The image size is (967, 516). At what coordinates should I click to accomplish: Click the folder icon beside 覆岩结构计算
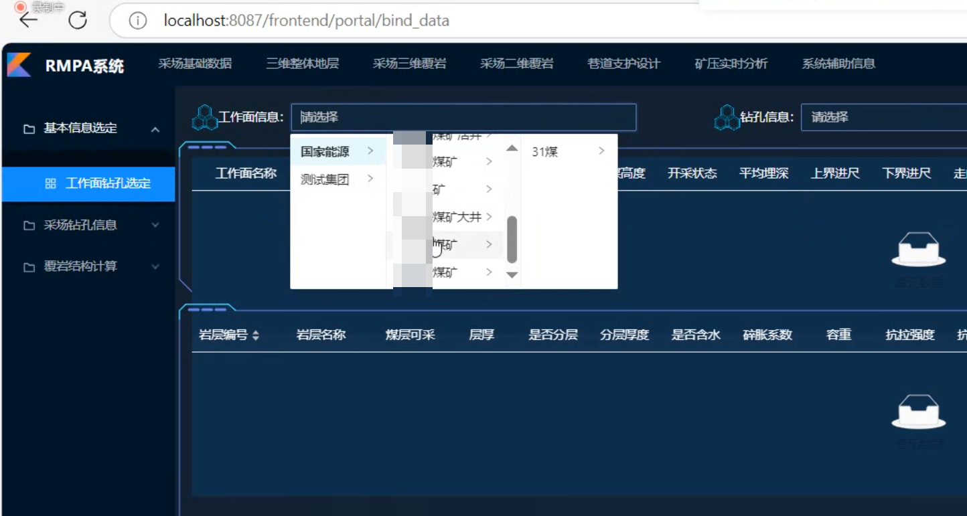pyautogui.click(x=29, y=267)
